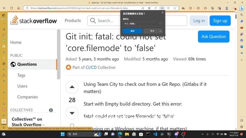Open the question title link
This screenshot has width=246, height=138.
[116, 42]
